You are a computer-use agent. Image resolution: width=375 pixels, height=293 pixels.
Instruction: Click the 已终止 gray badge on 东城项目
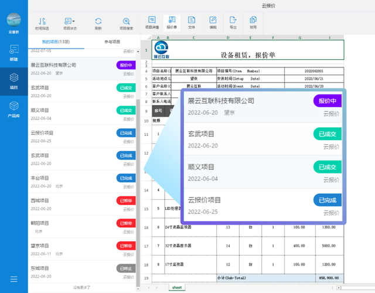(x=126, y=268)
